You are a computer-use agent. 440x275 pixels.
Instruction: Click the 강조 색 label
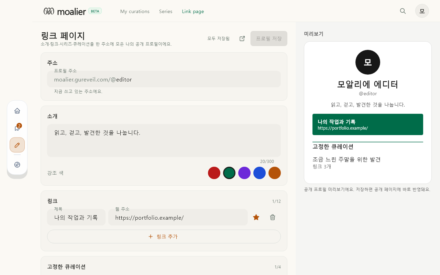pos(55,173)
